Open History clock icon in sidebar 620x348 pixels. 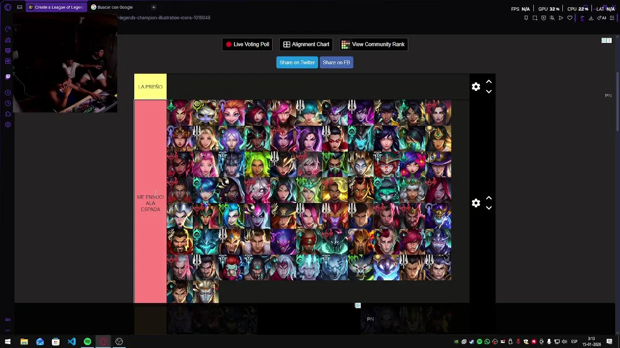point(8,103)
